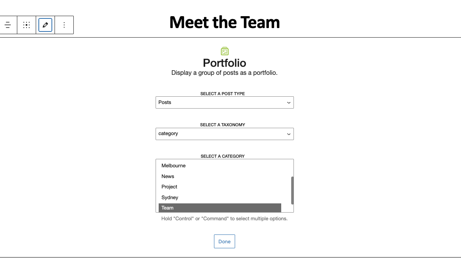Click the drag handle dots icon
The width and height of the screenshot is (461, 269).
[x=27, y=25]
